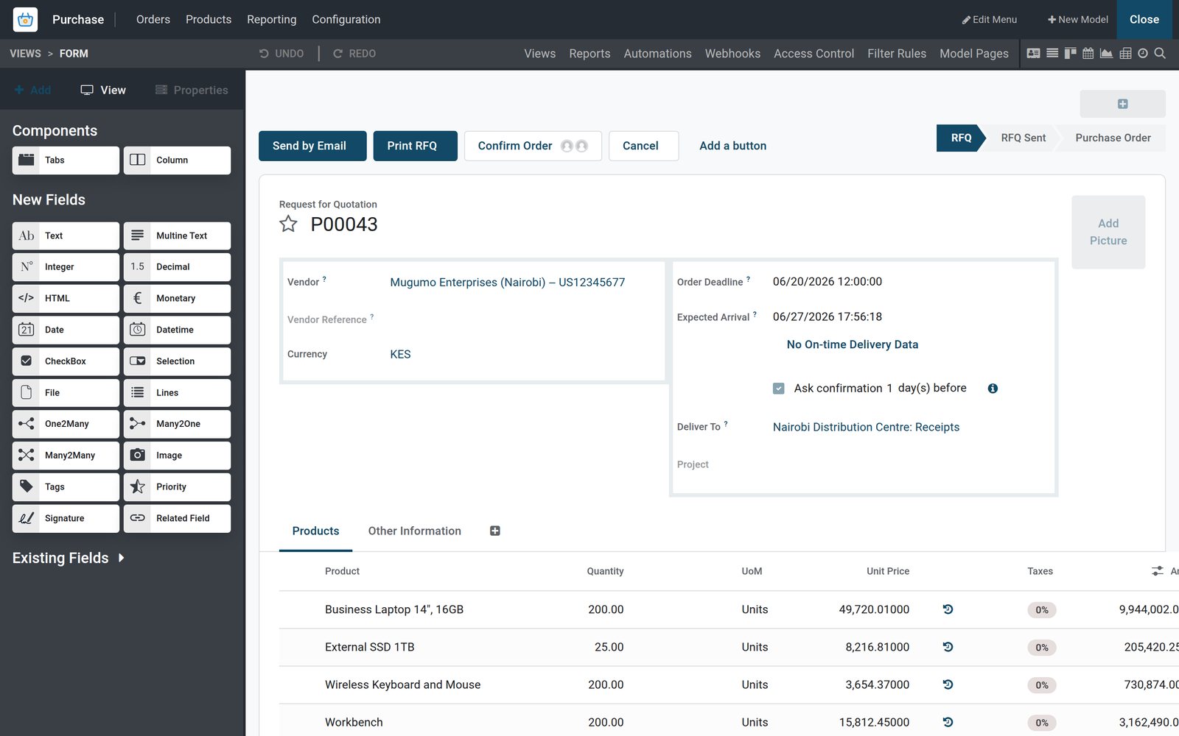
Task: Open the Calendar view icon
Action: 1088,53
